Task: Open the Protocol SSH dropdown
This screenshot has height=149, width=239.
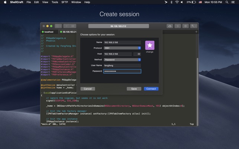Action: (122, 48)
